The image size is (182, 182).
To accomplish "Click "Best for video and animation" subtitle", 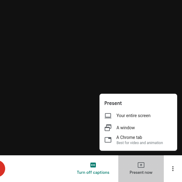I will point(140,143).
